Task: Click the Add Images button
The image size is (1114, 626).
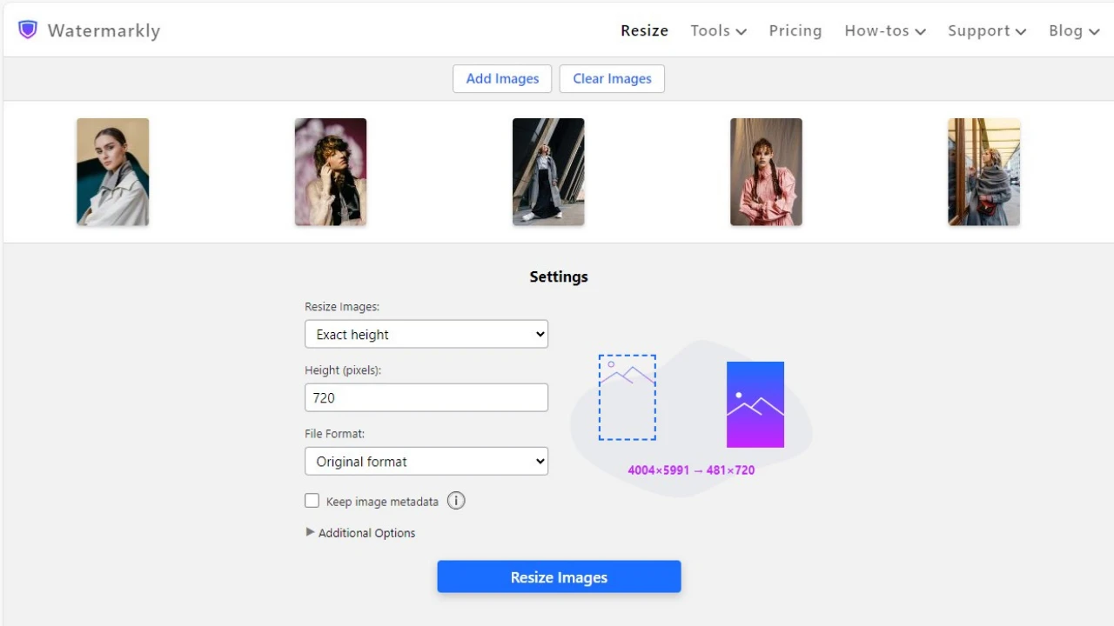Action: click(x=502, y=78)
